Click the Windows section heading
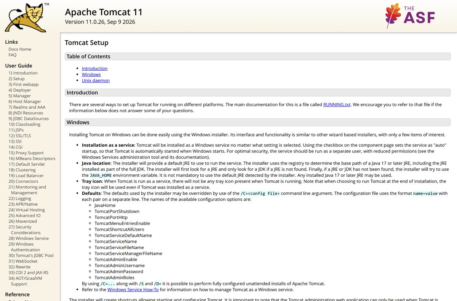This screenshot has height=301, width=457. (257, 122)
